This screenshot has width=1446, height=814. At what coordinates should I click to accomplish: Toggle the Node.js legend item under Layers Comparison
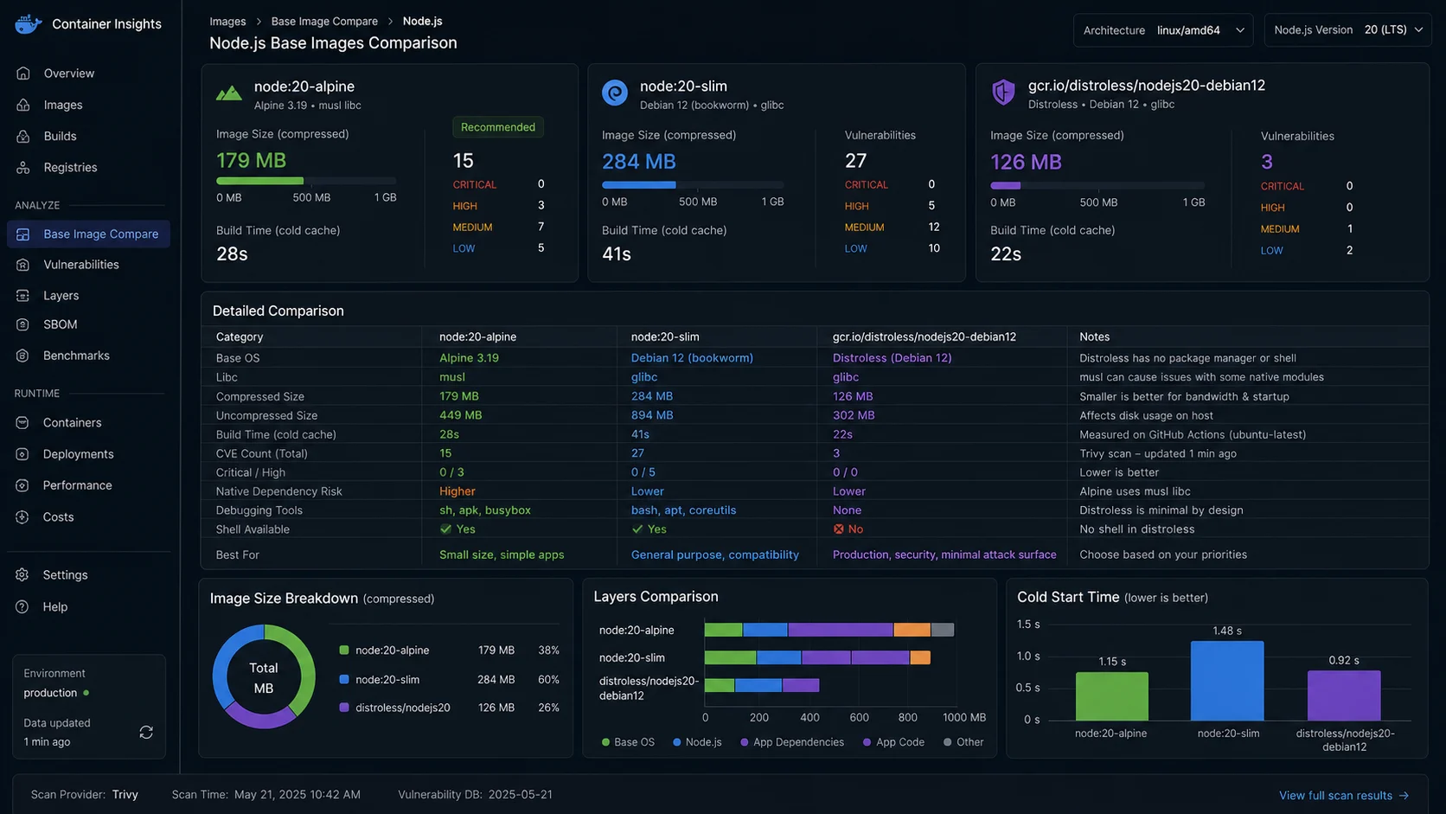(697, 742)
